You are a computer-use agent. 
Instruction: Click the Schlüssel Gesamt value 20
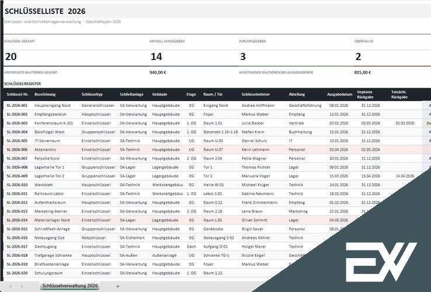[x=11, y=57]
